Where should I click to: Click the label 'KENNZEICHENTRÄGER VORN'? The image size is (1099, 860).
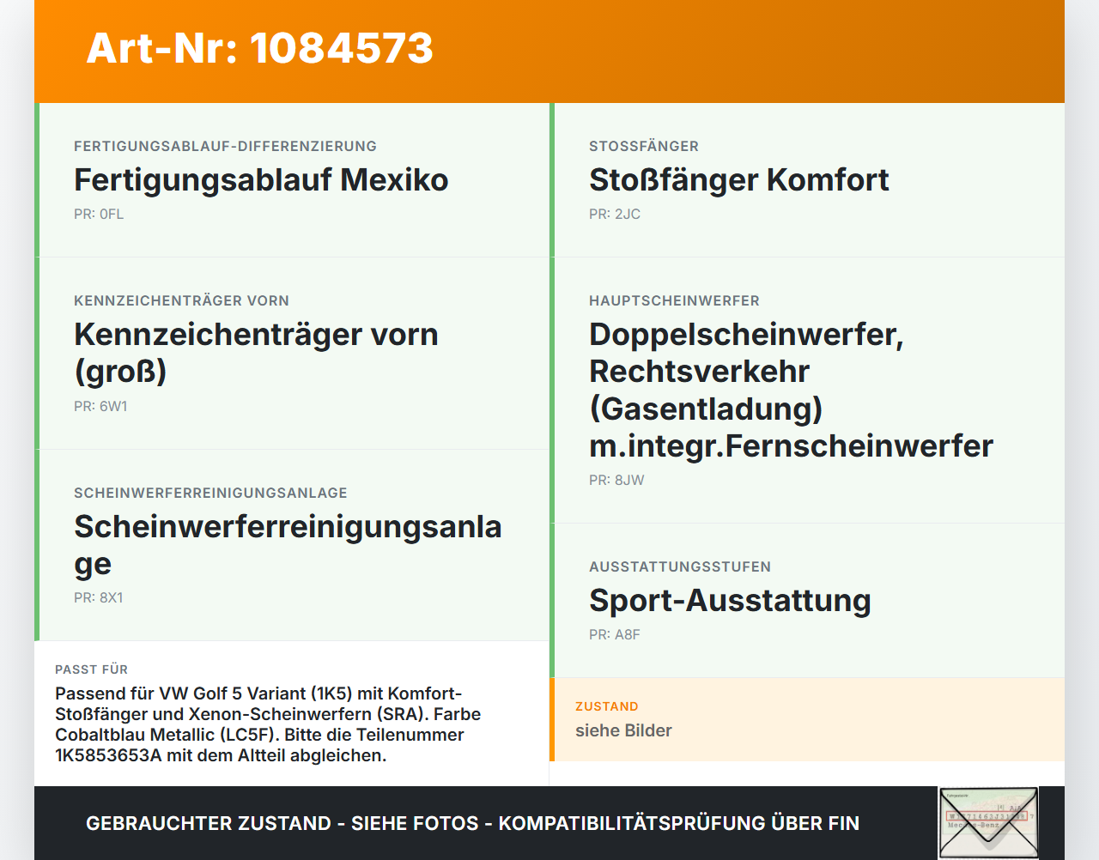pos(181,300)
